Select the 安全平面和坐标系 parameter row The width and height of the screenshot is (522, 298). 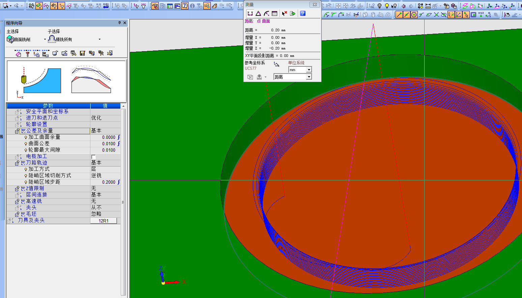coord(63,112)
